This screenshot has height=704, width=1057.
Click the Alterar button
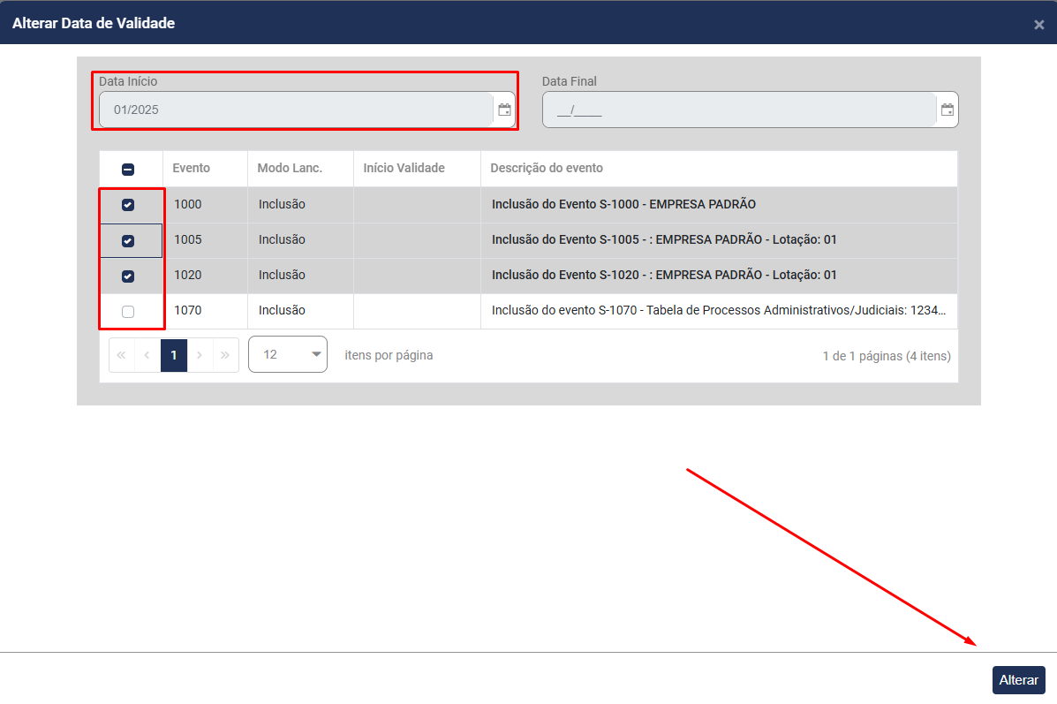(x=1018, y=680)
